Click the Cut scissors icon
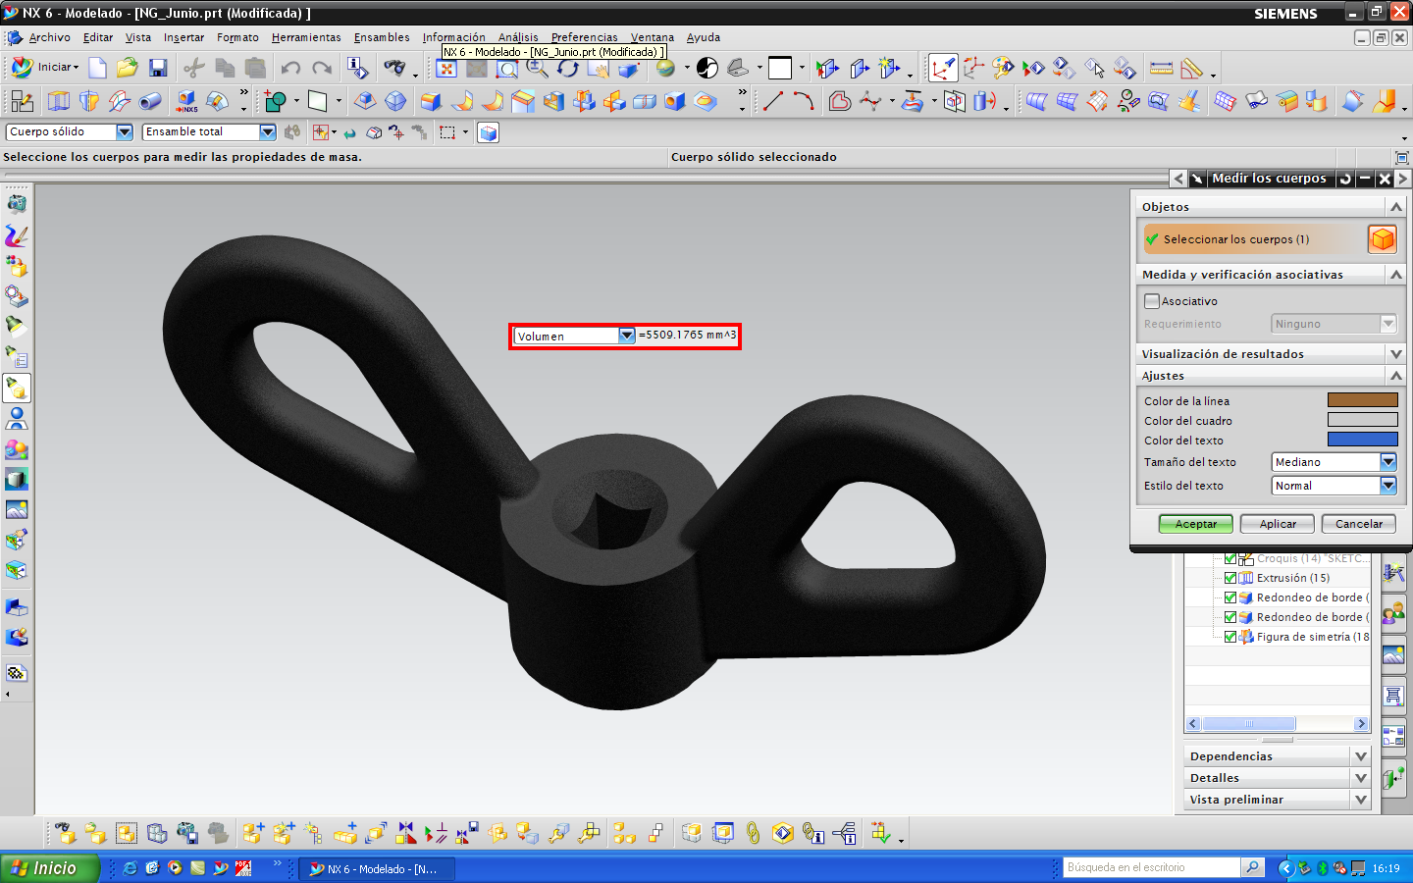This screenshot has width=1413, height=883. [194, 68]
